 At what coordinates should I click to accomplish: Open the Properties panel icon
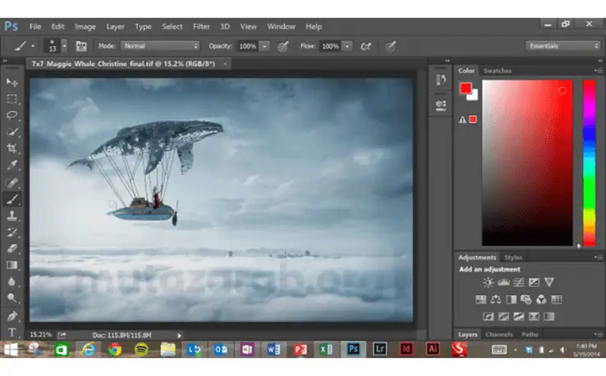(x=441, y=105)
